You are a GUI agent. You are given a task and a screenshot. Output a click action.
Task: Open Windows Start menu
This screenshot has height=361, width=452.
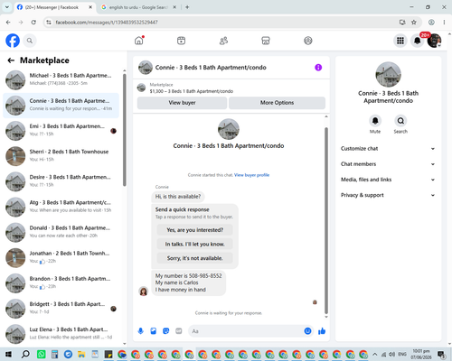(8, 354)
